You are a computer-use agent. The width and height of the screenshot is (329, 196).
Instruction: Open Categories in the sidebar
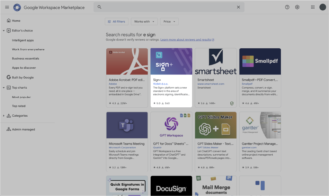tap(19, 116)
